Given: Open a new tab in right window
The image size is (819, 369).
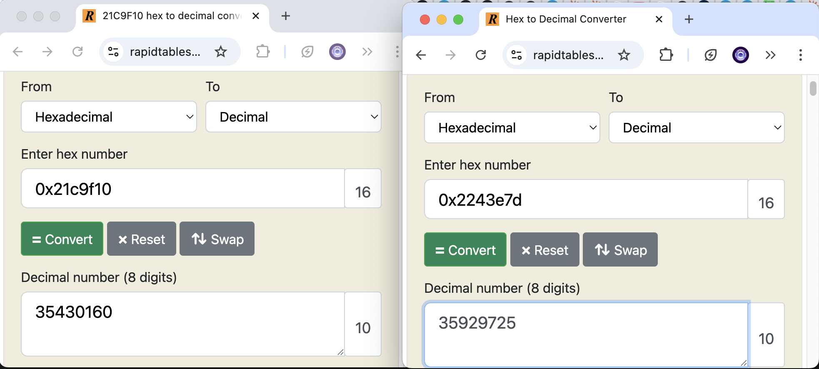Looking at the screenshot, I should pyautogui.click(x=689, y=19).
